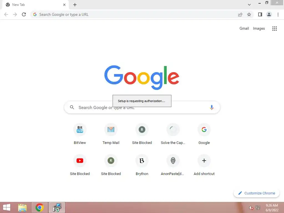Screen dimensions: 284x213
Task: Open Chrome three-dot menu
Action: [x=278, y=14]
